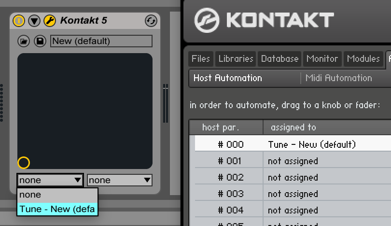This screenshot has width=391, height=226.
Task: Select the # 001 host parameter row
Action: click(293, 161)
